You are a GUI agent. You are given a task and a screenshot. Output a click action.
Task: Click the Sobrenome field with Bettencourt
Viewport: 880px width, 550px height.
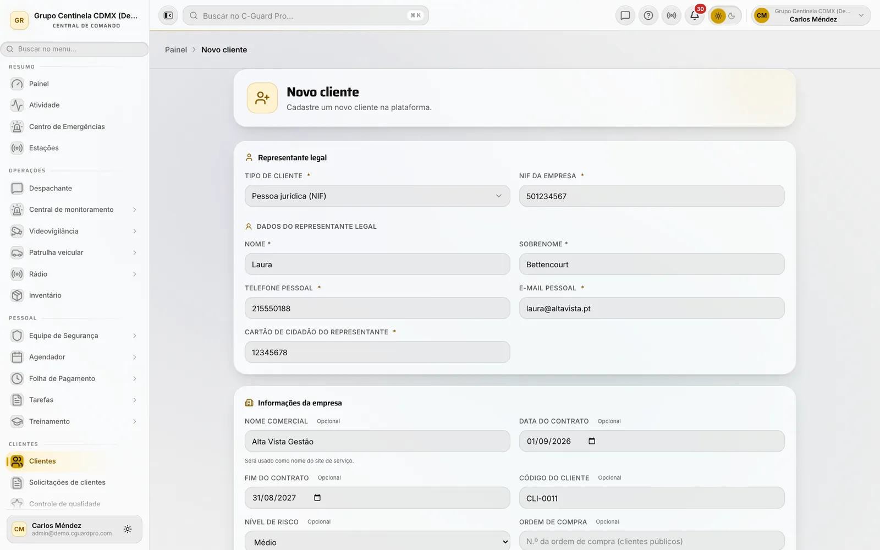(x=652, y=264)
